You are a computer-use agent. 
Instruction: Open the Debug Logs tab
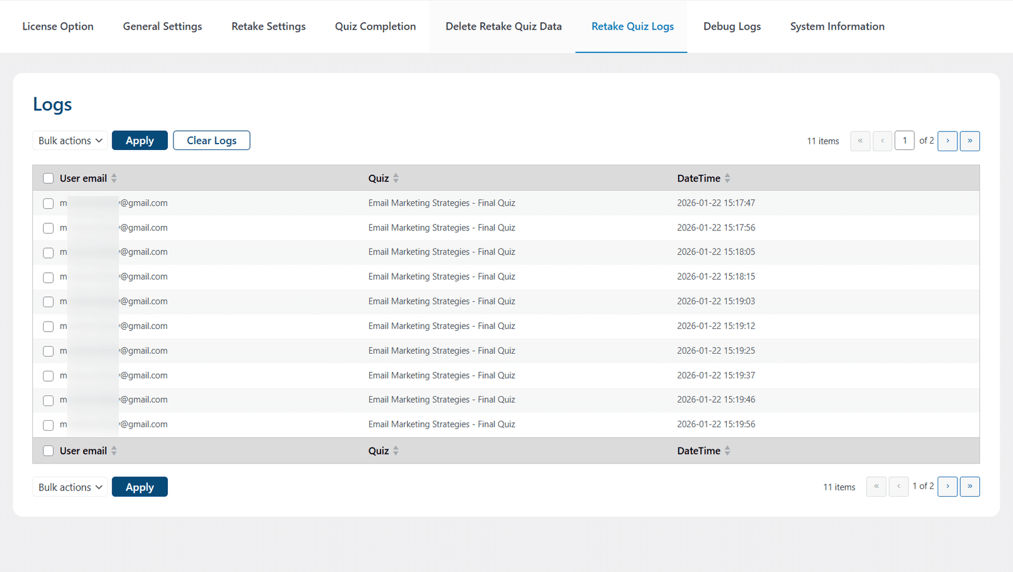click(732, 27)
